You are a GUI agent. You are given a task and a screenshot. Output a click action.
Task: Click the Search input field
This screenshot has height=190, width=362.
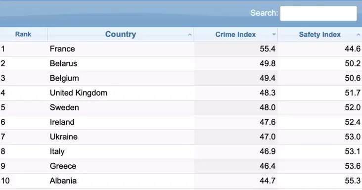point(318,13)
